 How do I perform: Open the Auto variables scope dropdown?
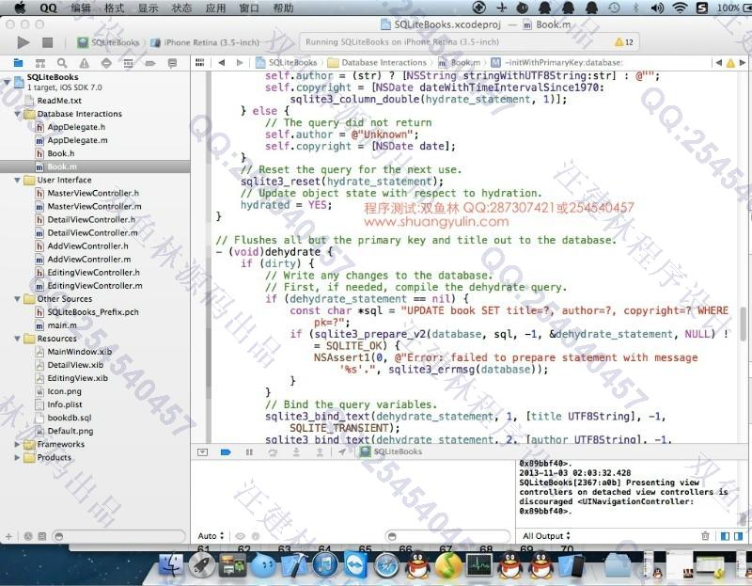tap(211, 535)
